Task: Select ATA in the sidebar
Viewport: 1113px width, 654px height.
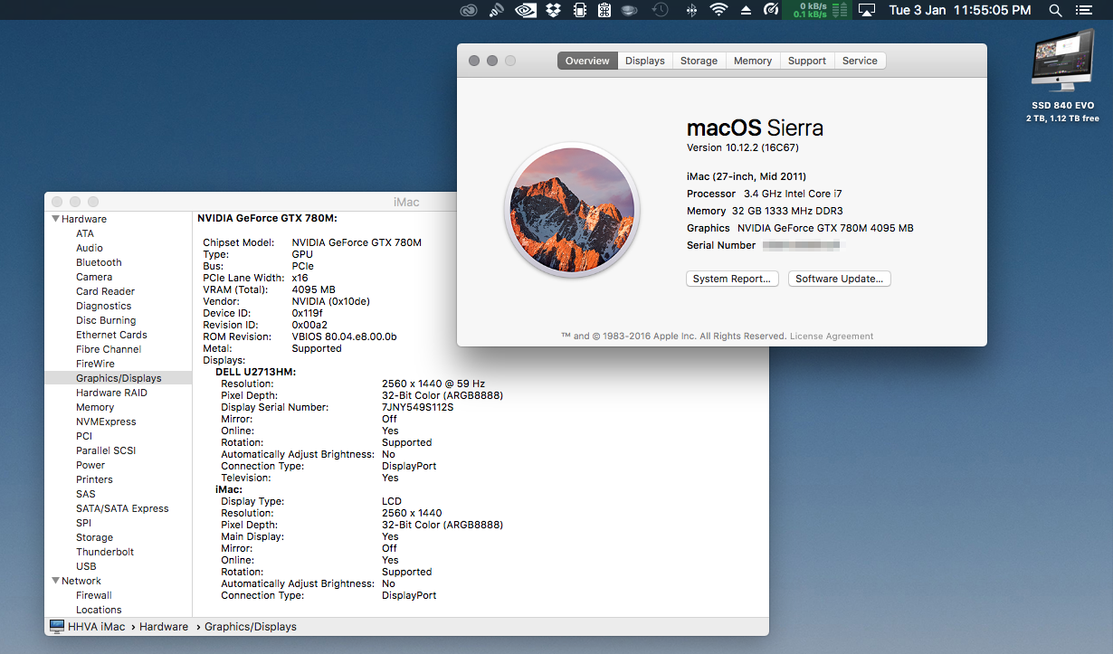Action: pyautogui.click(x=85, y=233)
